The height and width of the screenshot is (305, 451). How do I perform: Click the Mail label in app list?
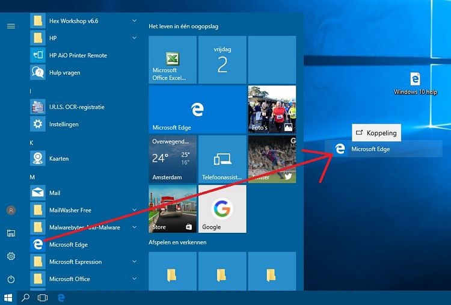(x=55, y=193)
